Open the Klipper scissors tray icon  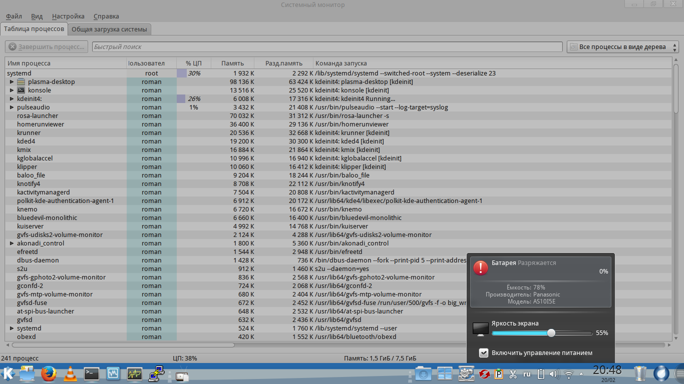tap(513, 373)
